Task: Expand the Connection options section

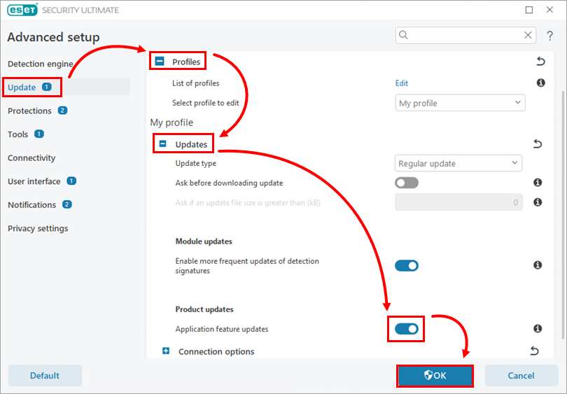Action: coord(166,351)
